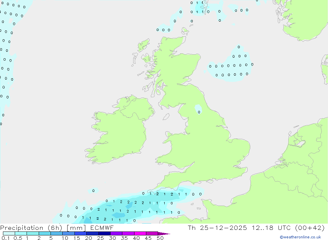Select the 0.5 to 1 mm legend swatch
The image size is (328, 240).
(21, 233)
